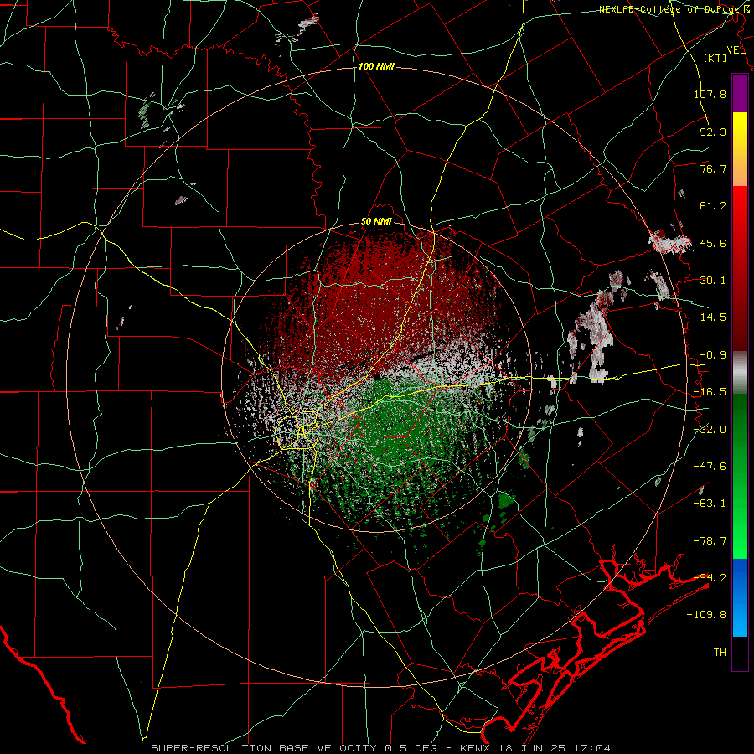
Task: Click the -94.2 velocity scale value
Action: (710, 578)
